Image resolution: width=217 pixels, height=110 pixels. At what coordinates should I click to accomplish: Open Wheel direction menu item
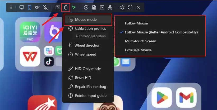pos(88,45)
